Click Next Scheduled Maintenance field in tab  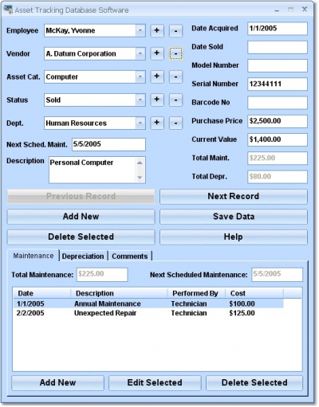pos(277,275)
